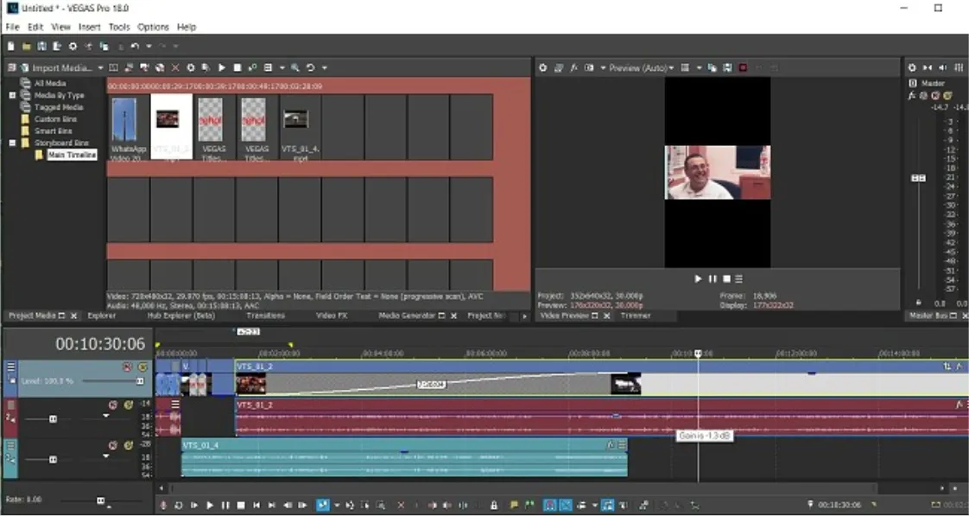Toggle Automatic Crossfades in timeline toolbar
Image resolution: width=969 pixels, height=516 pixels.
coord(566,506)
